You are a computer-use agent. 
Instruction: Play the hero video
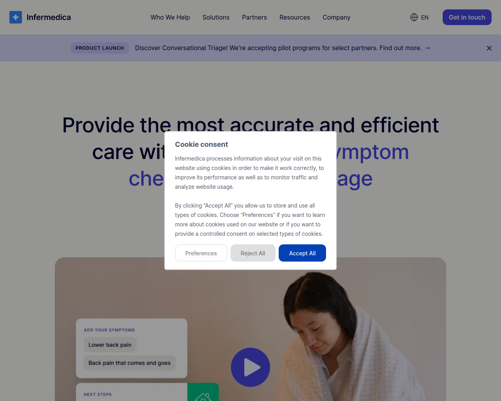[x=250, y=367]
